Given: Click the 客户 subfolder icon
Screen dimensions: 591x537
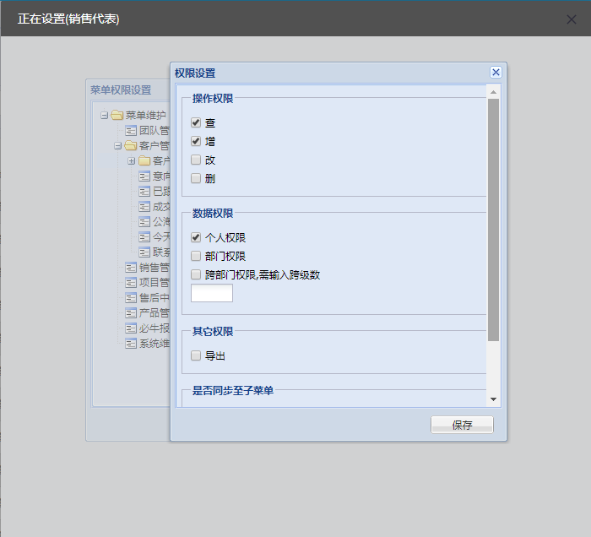Looking at the screenshot, I should tap(144, 160).
